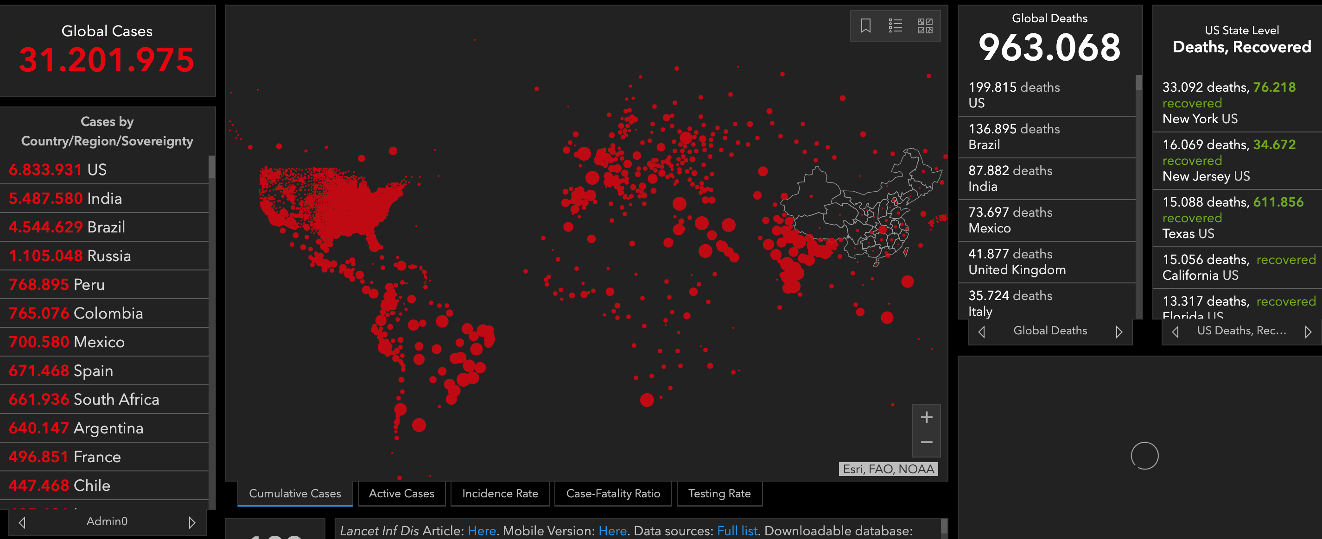Image resolution: width=1322 pixels, height=539 pixels.
Task: Open the Case-Fatality Ratio tab
Action: [613, 493]
